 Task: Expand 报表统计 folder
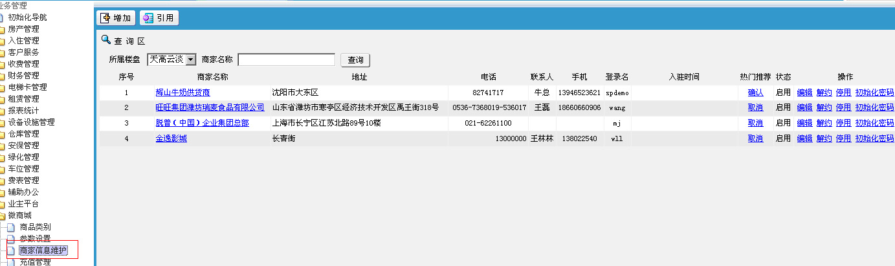tap(23, 111)
